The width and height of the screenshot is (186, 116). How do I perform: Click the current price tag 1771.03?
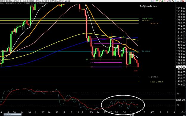point(181,67)
